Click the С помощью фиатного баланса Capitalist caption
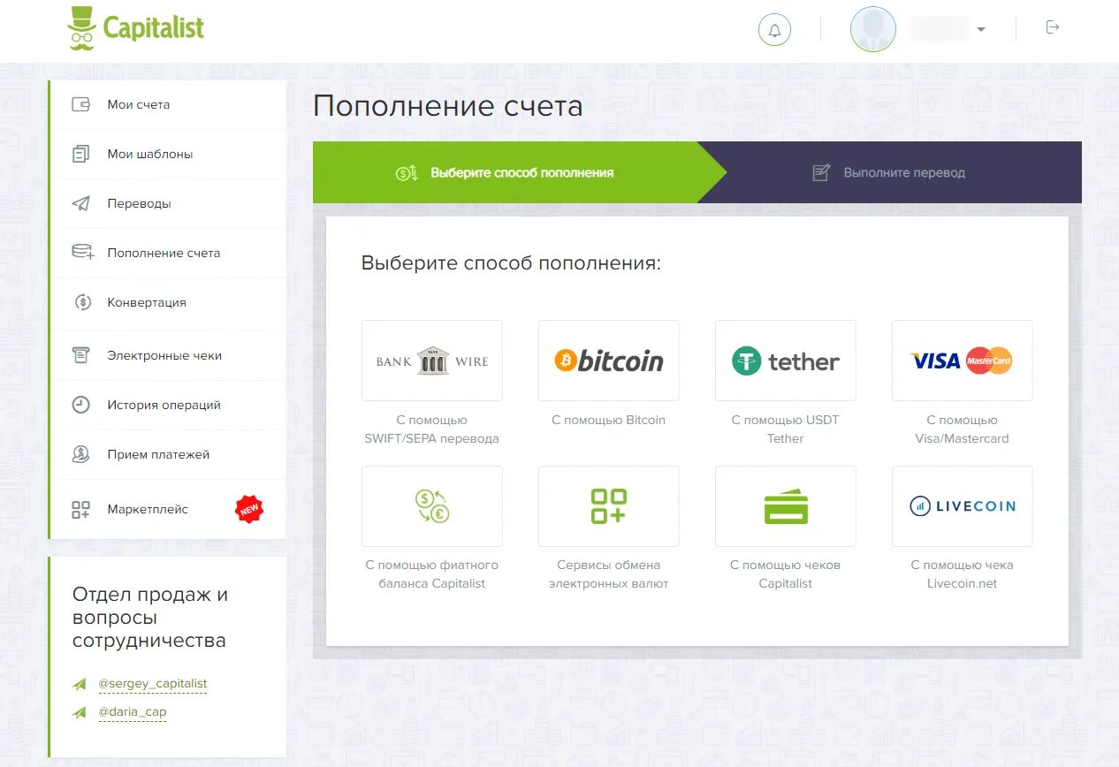Viewport: 1119px width, 767px height. coord(432,574)
